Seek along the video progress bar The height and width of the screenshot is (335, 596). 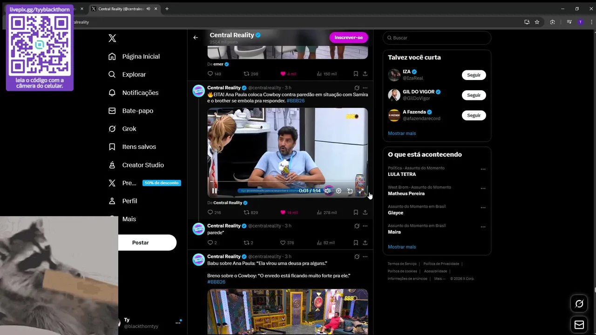[x=287, y=181]
